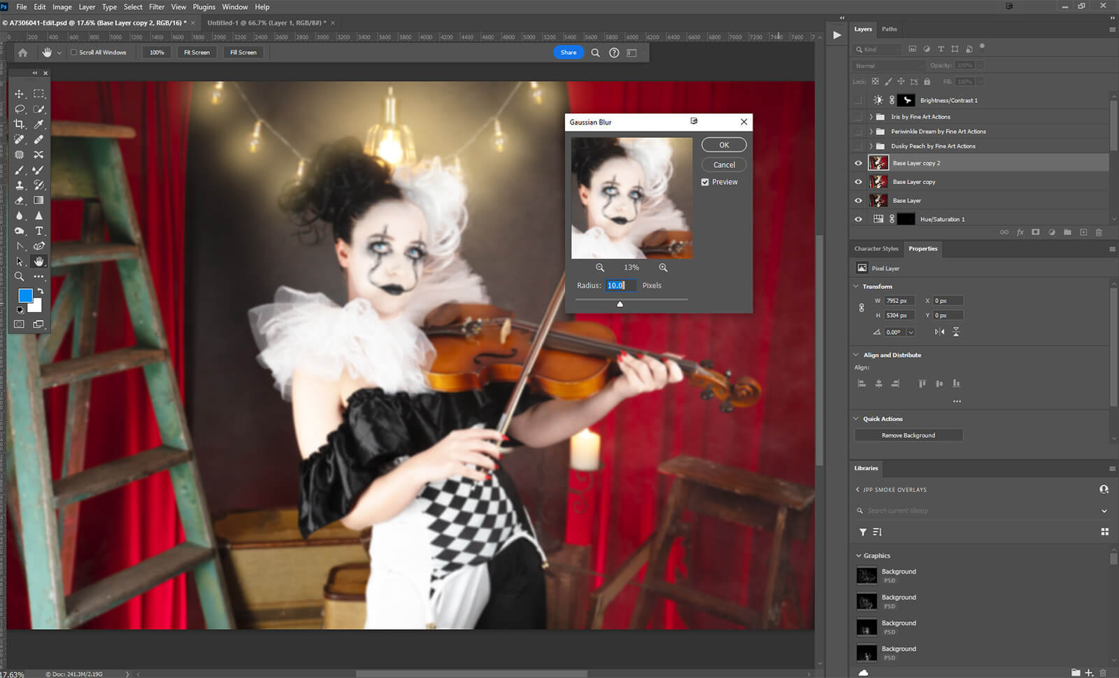Collapse the Quick Actions section
The width and height of the screenshot is (1119, 678).
coord(856,419)
